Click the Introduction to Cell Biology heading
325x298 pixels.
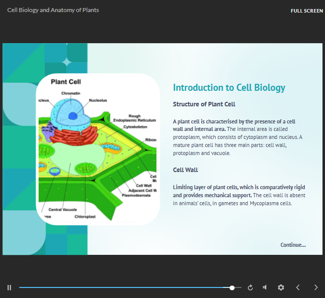(229, 88)
